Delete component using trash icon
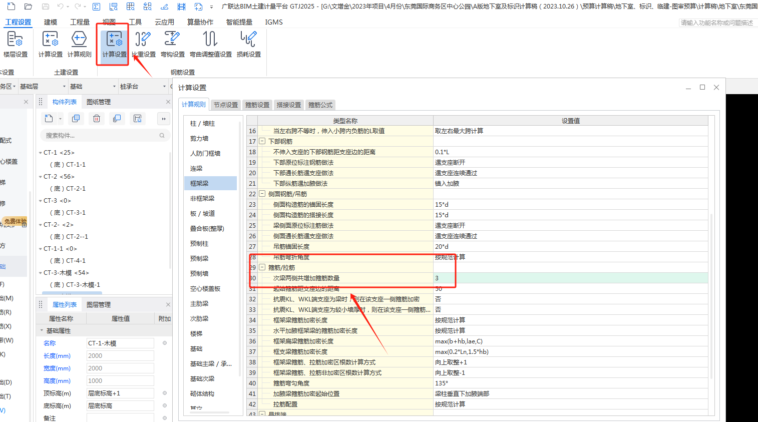The image size is (758, 422). tap(97, 119)
